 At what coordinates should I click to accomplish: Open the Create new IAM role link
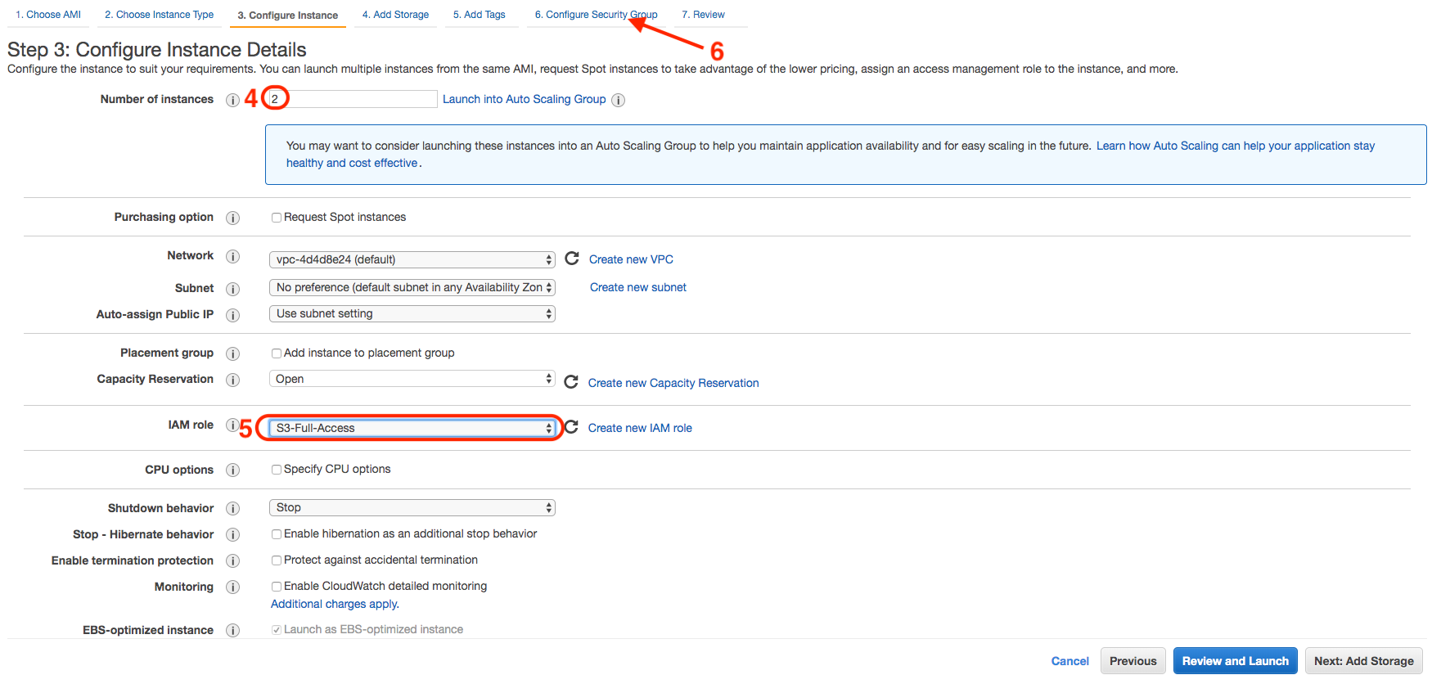[x=640, y=428]
